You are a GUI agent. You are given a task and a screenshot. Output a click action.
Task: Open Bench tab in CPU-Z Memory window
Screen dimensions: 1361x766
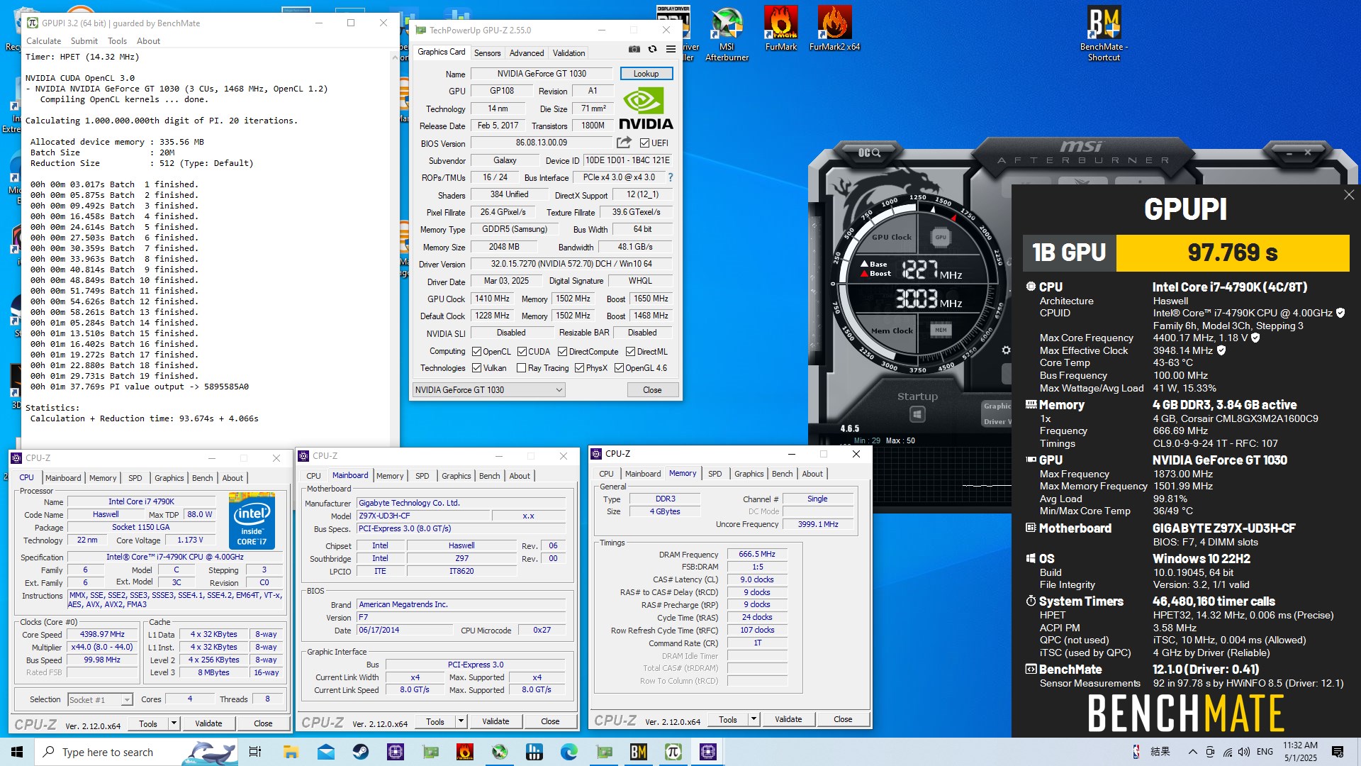(782, 474)
